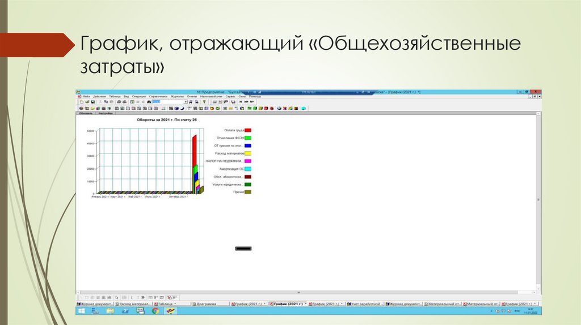Click the 1C application taskbar icon
Screen dimensions: 581x325
pyautogui.click(x=170, y=311)
